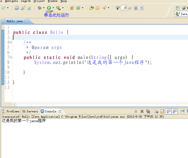The width and height of the screenshot is (188, 158).
Task: Click console output '这是我的第一个java程序'
Action: tap(24, 121)
